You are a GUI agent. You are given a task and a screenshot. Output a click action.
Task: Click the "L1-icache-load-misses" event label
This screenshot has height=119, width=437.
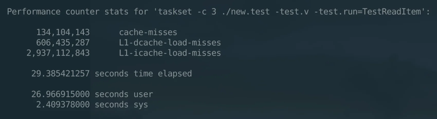[x=170, y=53]
